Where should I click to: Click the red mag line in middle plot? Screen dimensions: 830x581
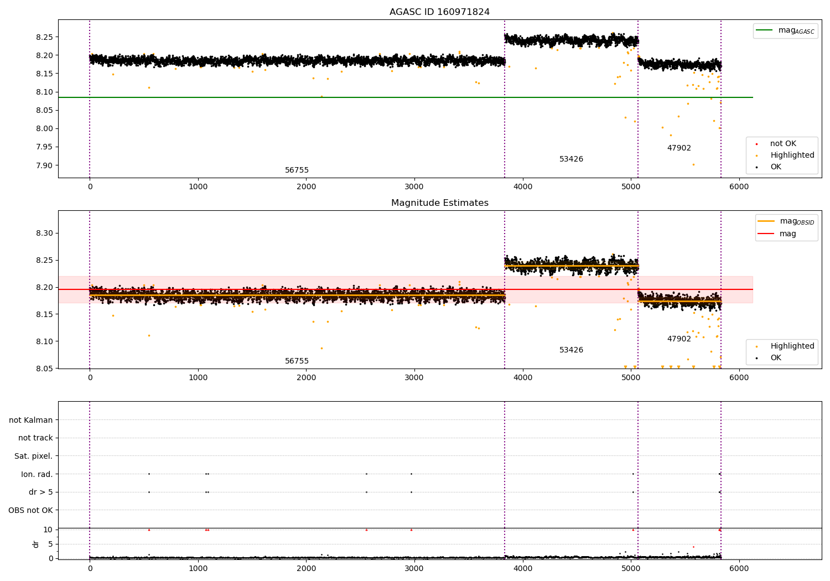[406, 289]
